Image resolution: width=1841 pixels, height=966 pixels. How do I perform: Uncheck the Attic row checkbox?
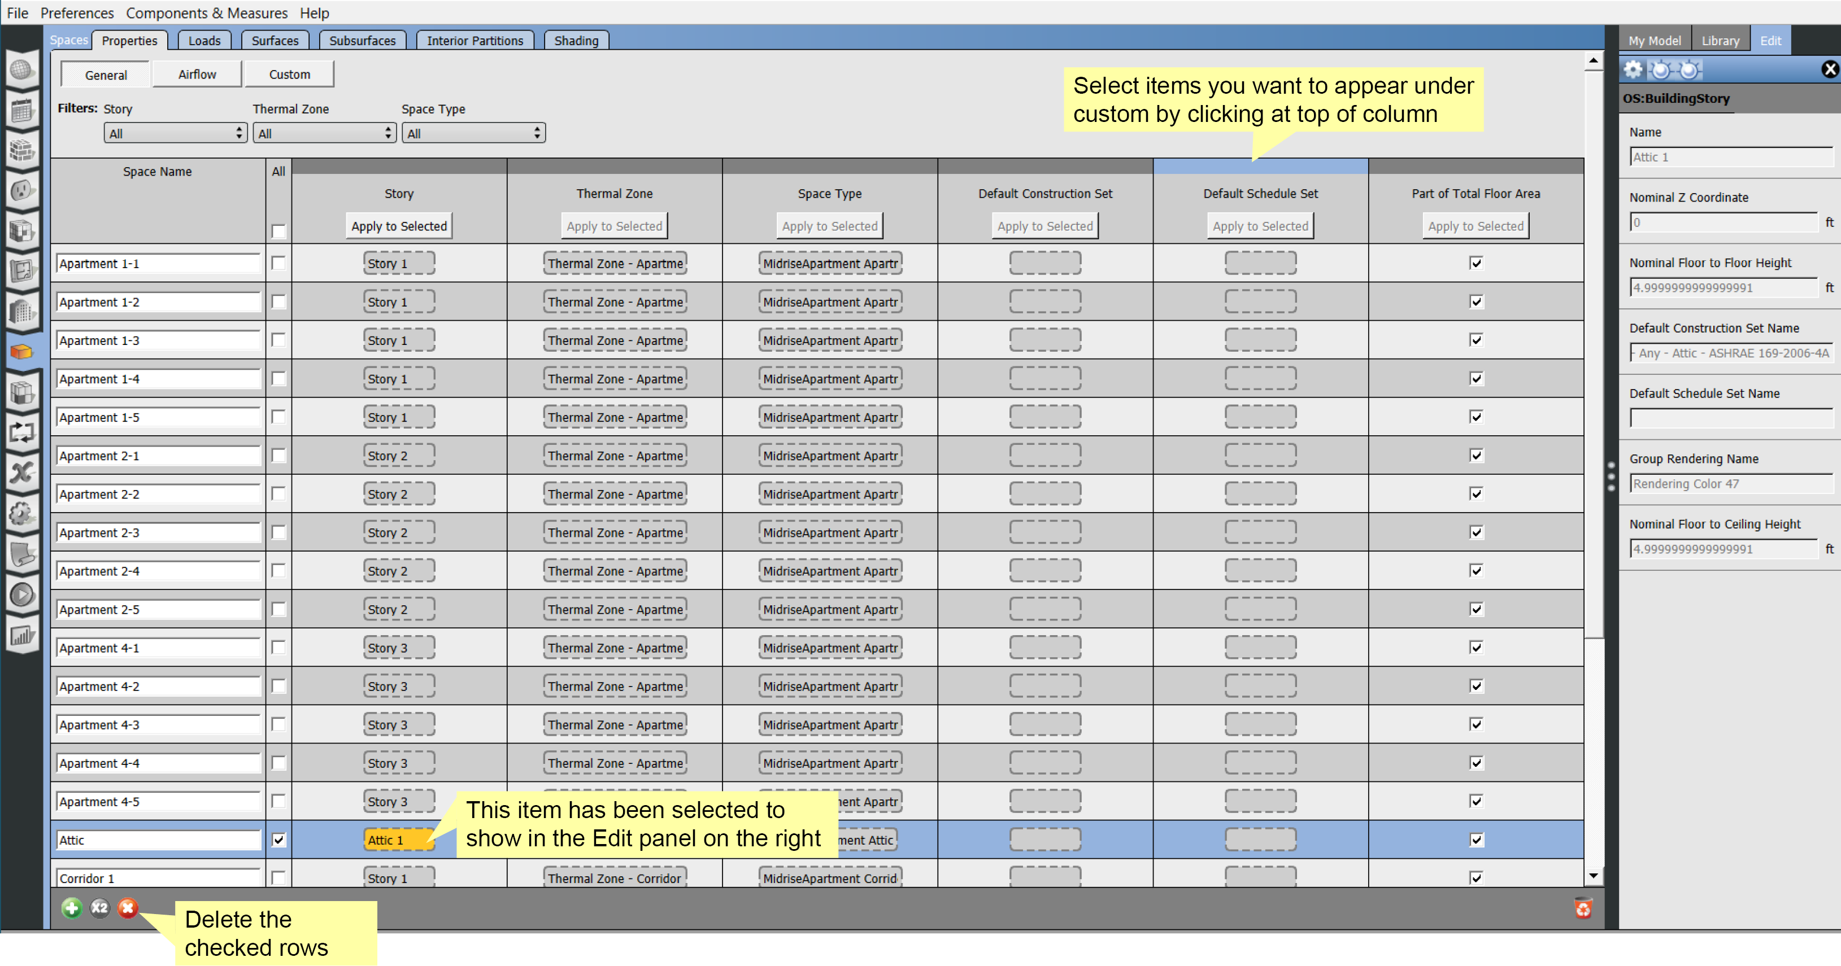(x=278, y=840)
